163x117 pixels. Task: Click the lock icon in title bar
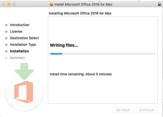tap(159, 4)
